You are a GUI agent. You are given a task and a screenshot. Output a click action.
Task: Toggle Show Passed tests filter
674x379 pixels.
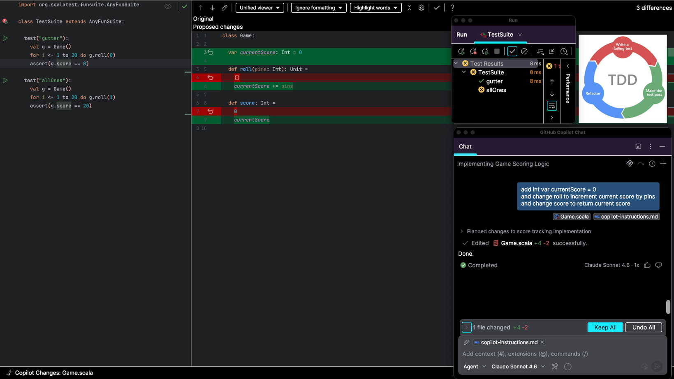point(512,51)
